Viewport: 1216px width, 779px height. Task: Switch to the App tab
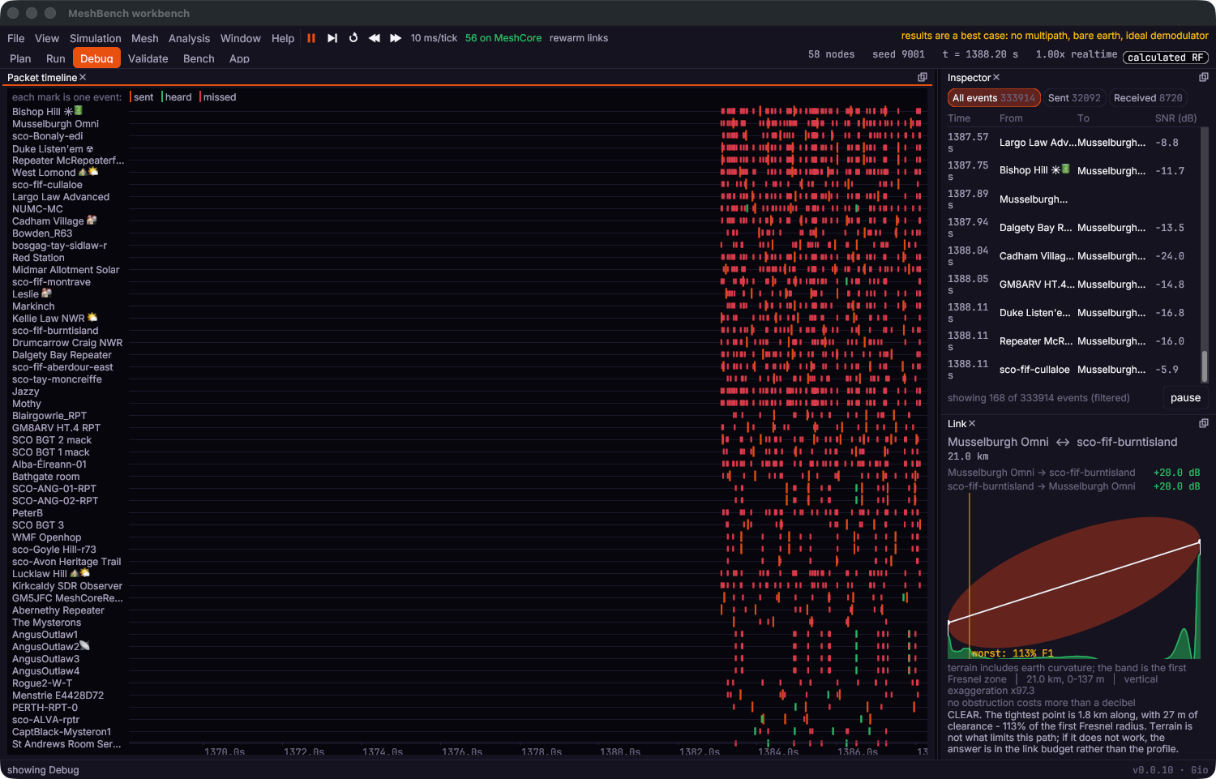tap(239, 58)
